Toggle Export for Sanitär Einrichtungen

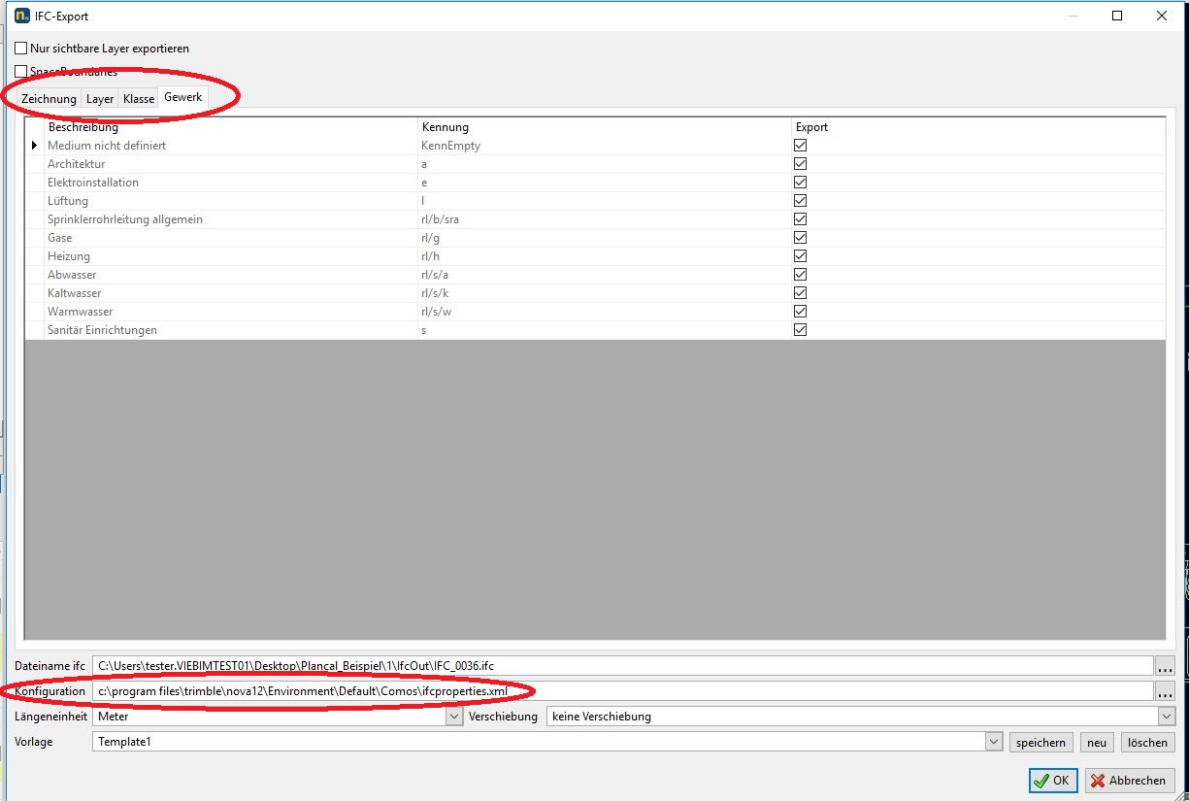[801, 330]
